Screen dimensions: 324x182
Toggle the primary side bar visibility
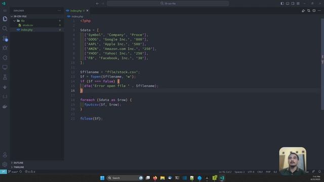tap(282, 4)
